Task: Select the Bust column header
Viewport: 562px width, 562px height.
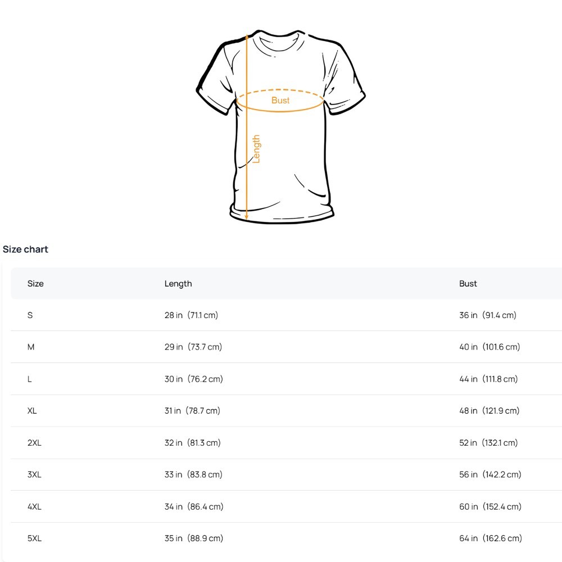Action: (x=468, y=284)
